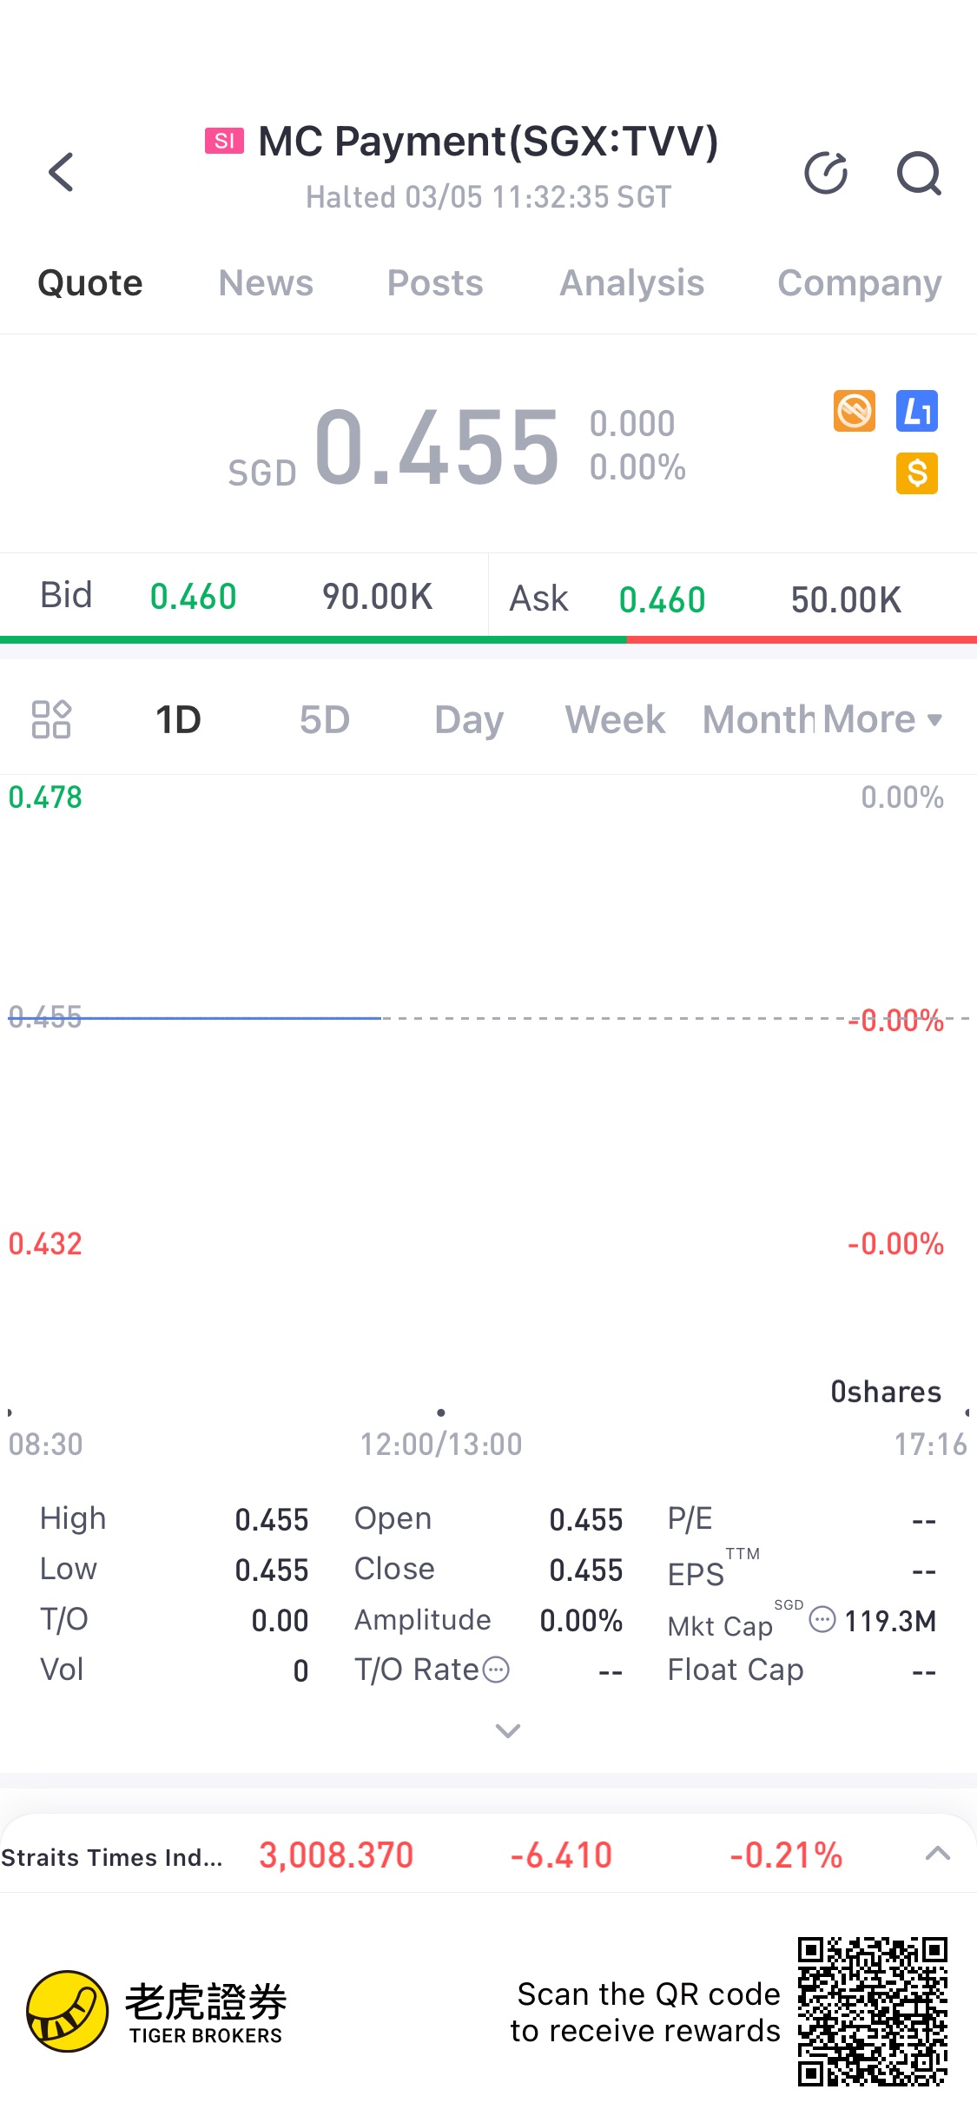Tap the Ask price 0.460

(x=662, y=600)
